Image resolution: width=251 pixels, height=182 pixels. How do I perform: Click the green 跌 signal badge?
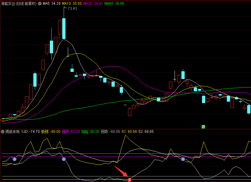[x=203, y=127]
